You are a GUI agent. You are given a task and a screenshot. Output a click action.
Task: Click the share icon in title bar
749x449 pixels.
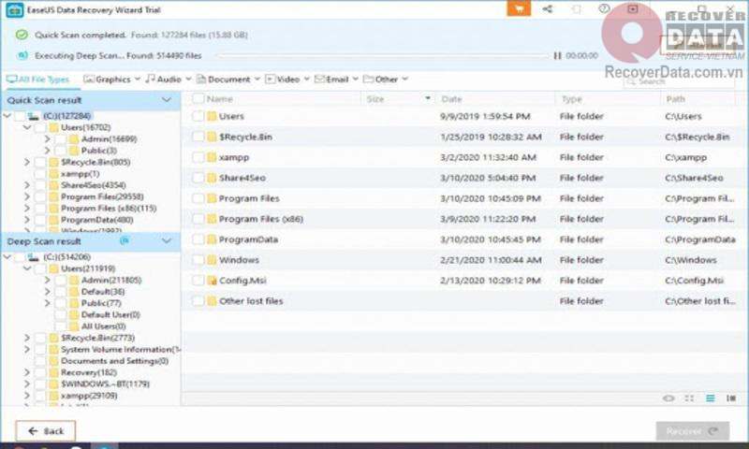(x=548, y=8)
